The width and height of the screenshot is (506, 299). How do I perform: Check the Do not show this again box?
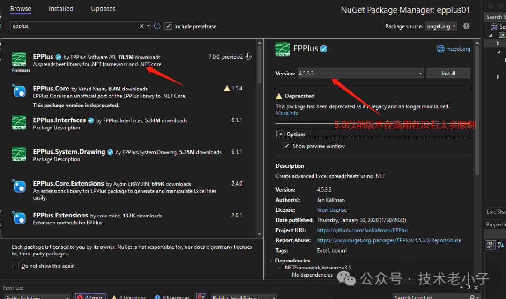click(x=15, y=266)
